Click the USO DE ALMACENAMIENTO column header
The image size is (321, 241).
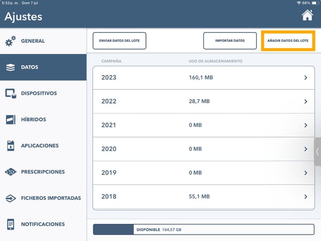[x=216, y=61]
